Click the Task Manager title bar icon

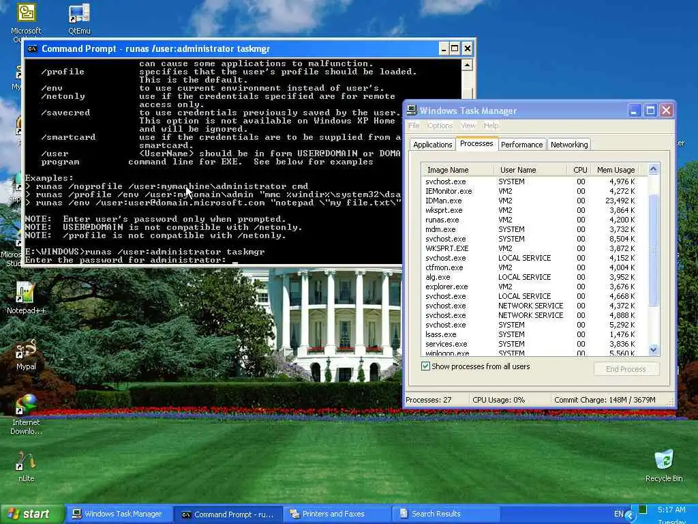click(x=412, y=110)
